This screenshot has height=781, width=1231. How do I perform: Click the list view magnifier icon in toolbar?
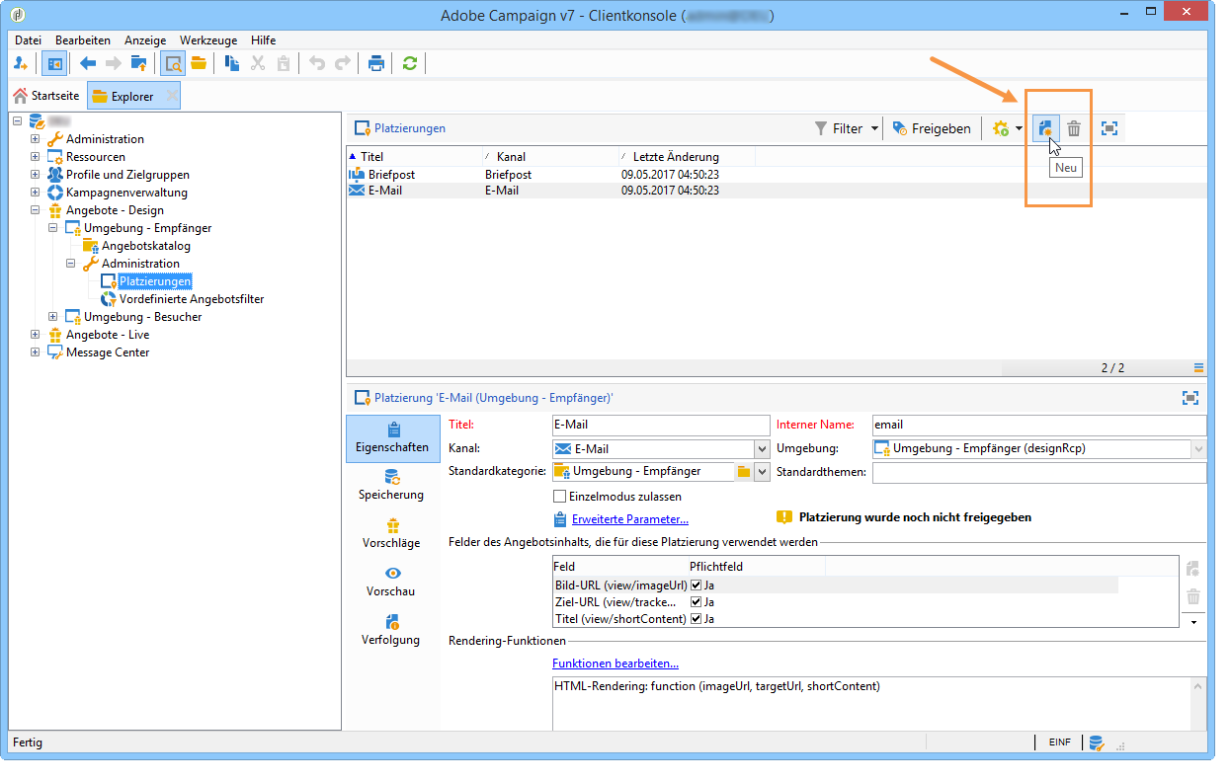point(173,63)
